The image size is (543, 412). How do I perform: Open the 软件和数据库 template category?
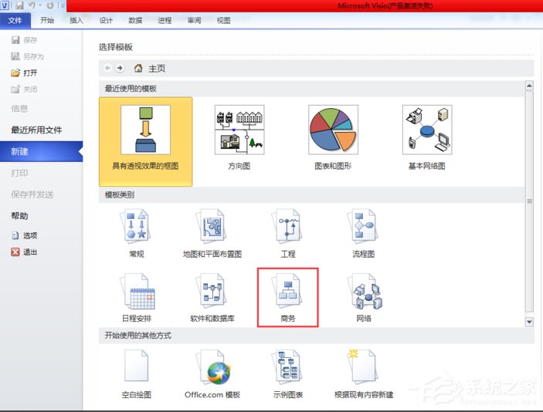212,298
